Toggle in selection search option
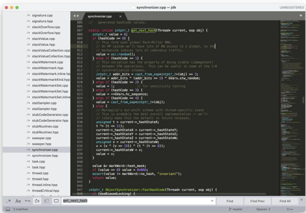The height and width of the screenshot is (213, 306). click(47, 201)
